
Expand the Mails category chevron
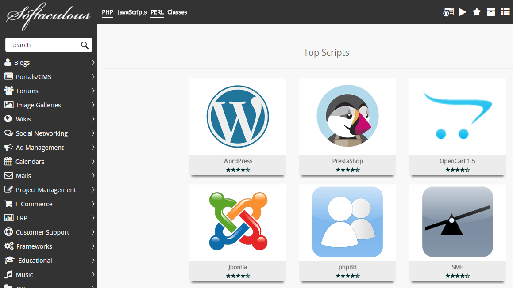[x=93, y=176]
